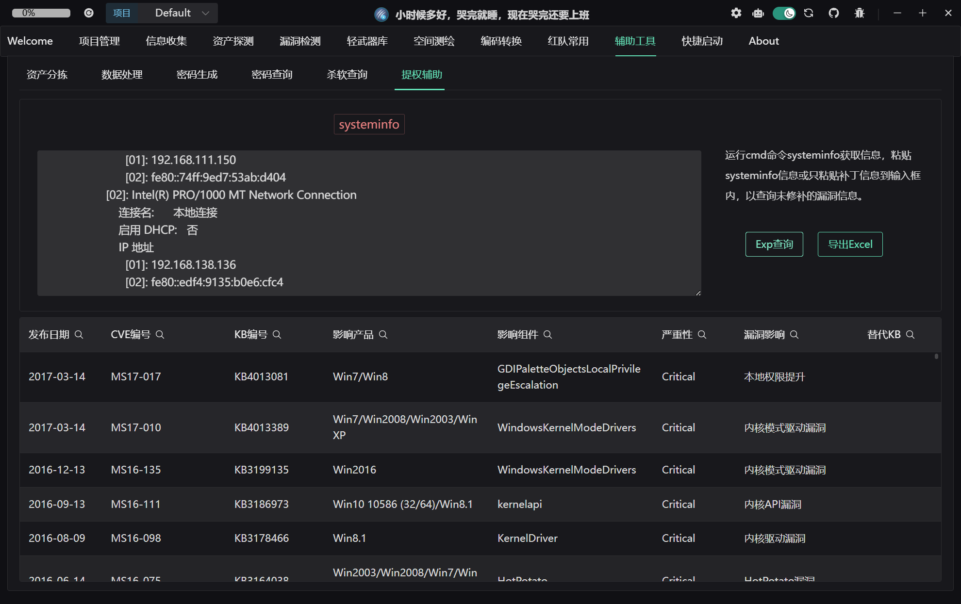This screenshot has height=604, width=961.
Task: Click the refresh arrows icon in title bar
Action: coord(809,13)
